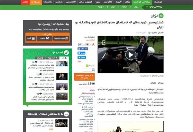Click the input field under share
Screen dimensions: 193x132
[89, 70]
